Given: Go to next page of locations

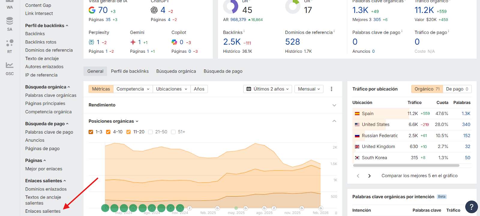Looking at the screenshot, I should tap(369, 176).
